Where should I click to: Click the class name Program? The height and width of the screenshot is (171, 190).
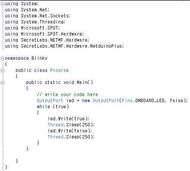pos(59,70)
